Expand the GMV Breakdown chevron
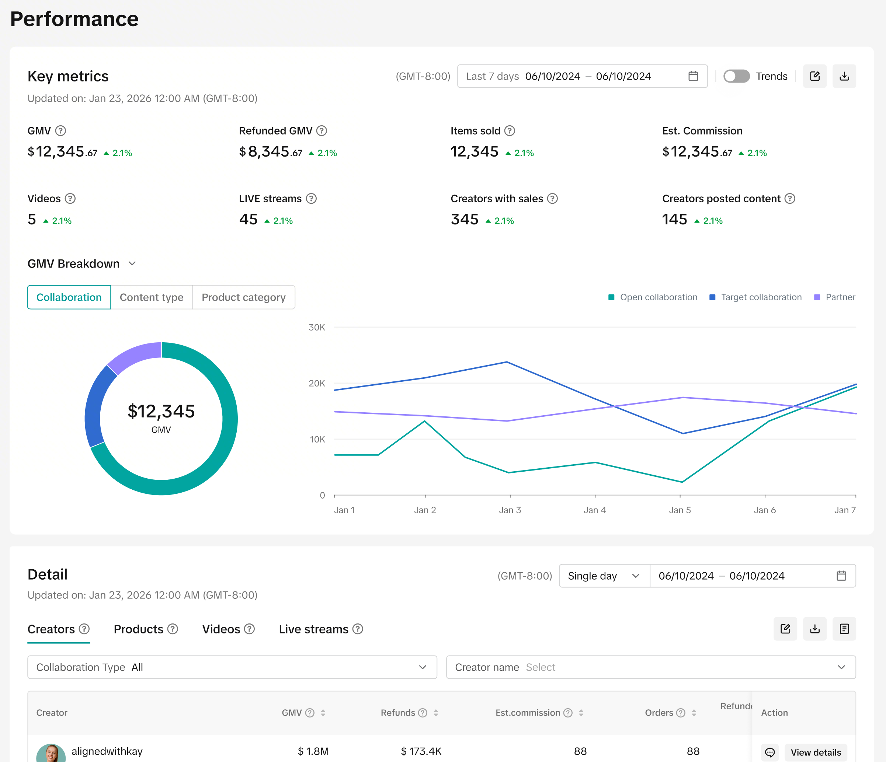The width and height of the screenshot is (886, 762). [132, 264]
